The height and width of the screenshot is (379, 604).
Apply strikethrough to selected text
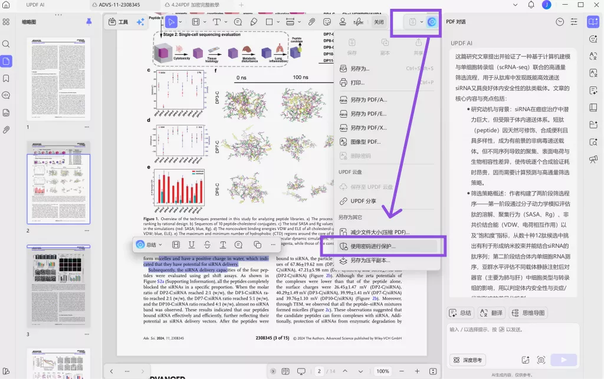207,245
